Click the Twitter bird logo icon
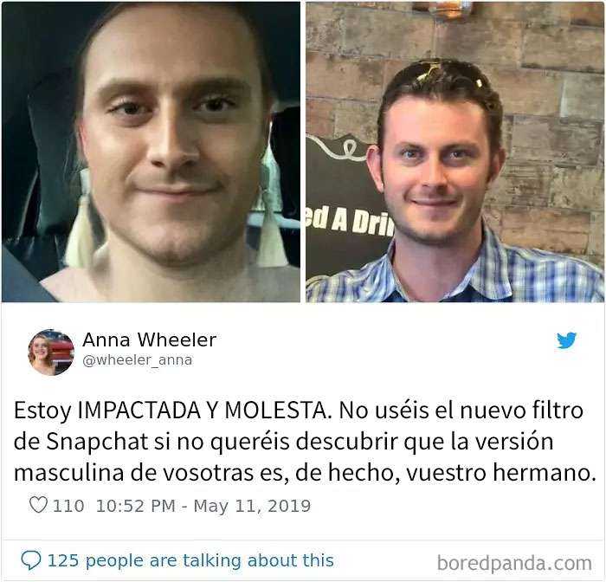The image size is (606, 582). click(x=566, y=340)
